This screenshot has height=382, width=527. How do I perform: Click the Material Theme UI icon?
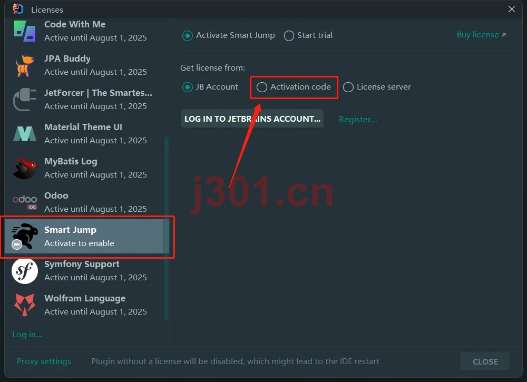[x=25, y=134]
